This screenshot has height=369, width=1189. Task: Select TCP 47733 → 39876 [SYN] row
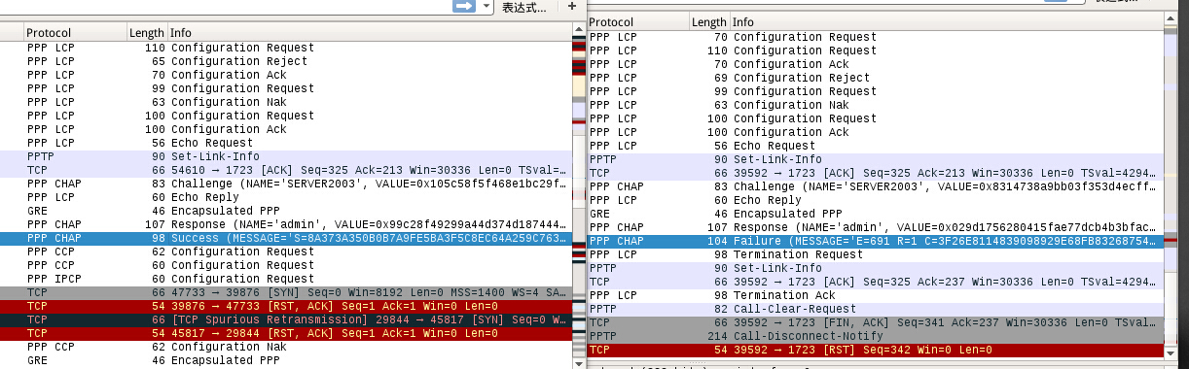click(x=286, y=292)
